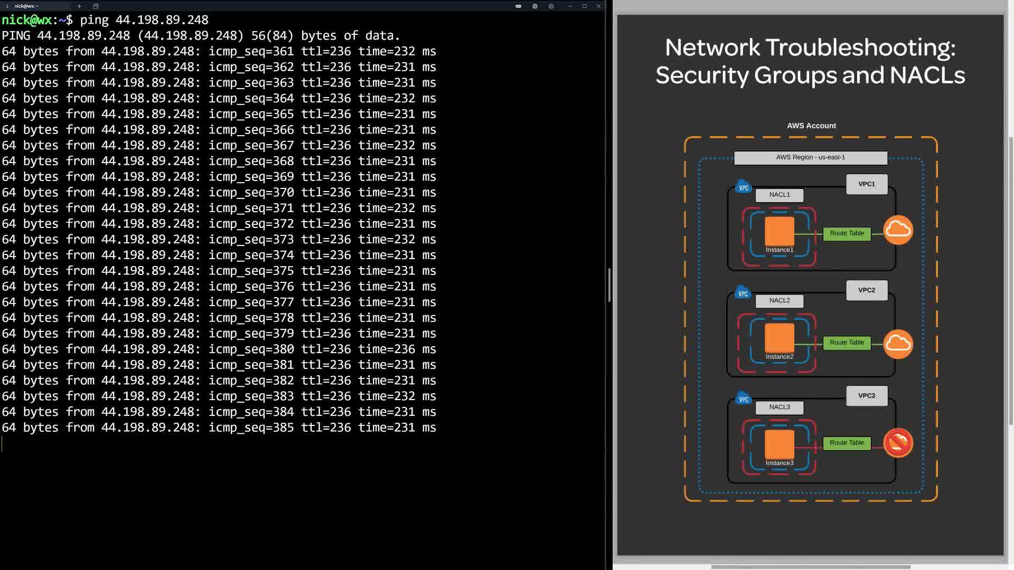This screenshot has height=570, width=1014.
Task: Click the VPC2 internet gateway cloud icon
Action: (898, 344)
